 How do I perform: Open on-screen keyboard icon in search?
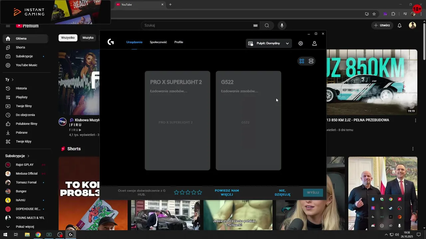(x=255, y=26)
